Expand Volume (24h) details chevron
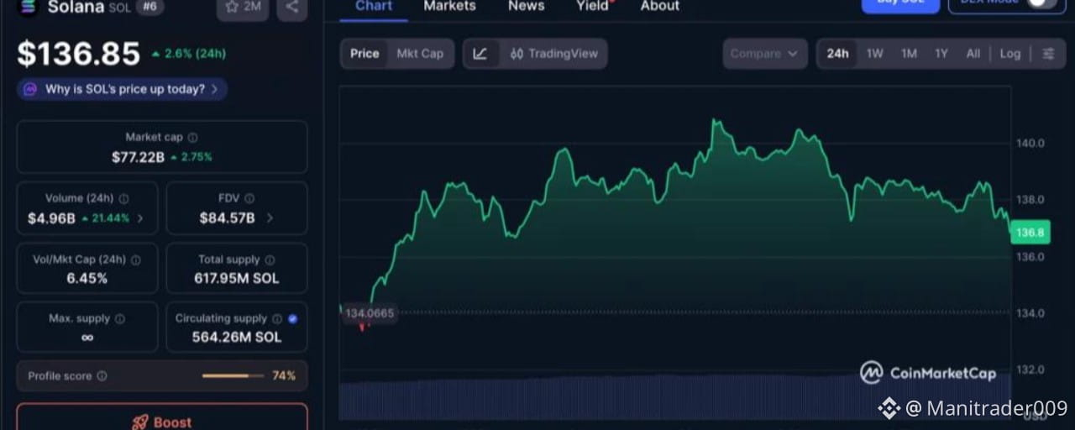 [x=140, y=218]
